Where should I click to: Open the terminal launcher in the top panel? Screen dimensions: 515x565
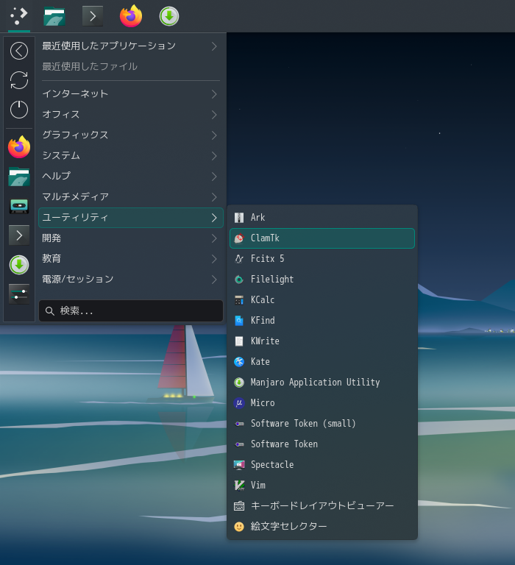(93, 16)
